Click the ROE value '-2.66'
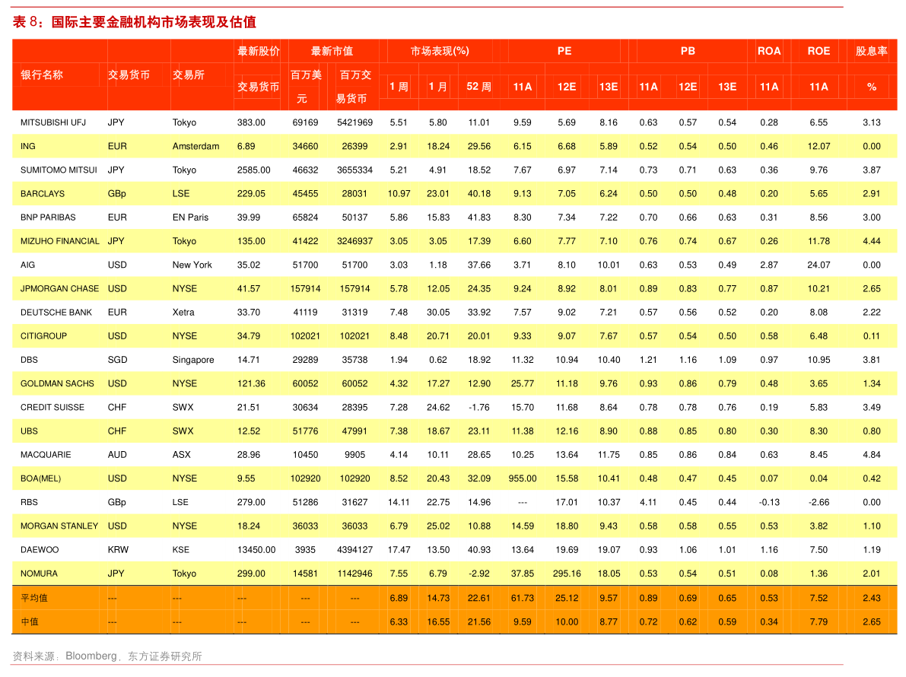 click(x=819, y=502)
